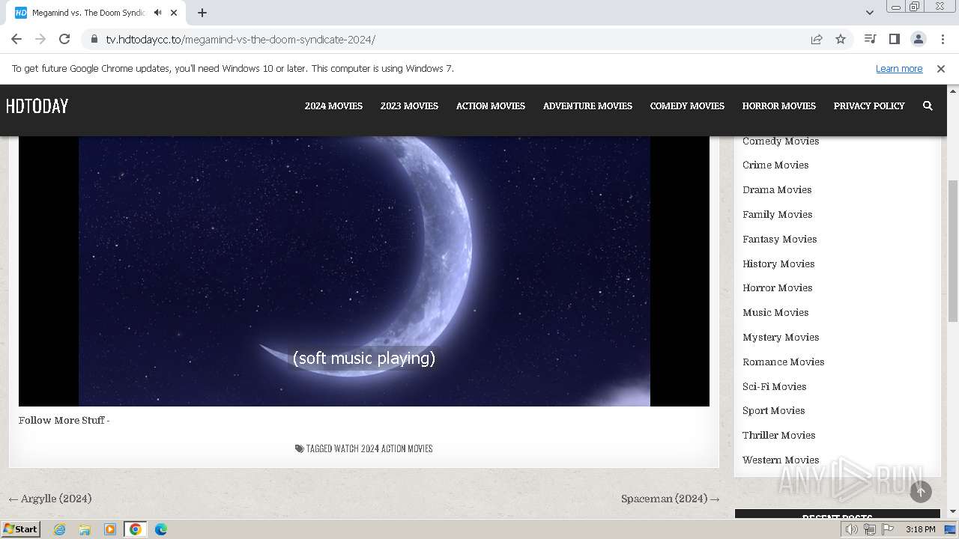Viewport: 959px width, 539px height.
Task: Open the media control icon in the toolbar
Action: tap(870, 39)
